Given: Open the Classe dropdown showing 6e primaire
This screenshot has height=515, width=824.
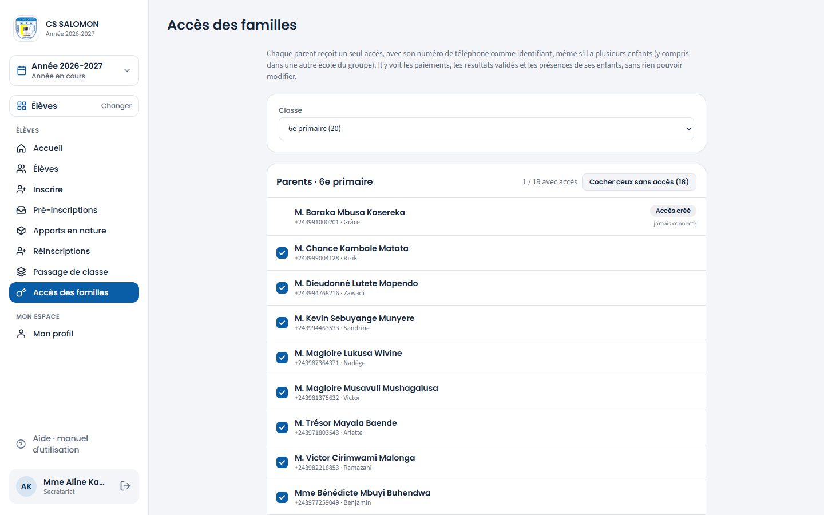Looking at the screenshot, I should (486, 129).
